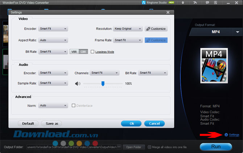The height and width of the screenshot is (153, 243).
Task: Click Customize next to Frame Rate
Action: 156,40
